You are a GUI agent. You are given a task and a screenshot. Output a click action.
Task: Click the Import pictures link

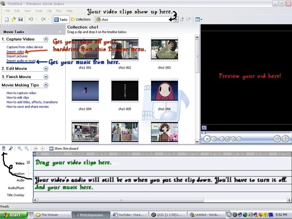(17, 56)
